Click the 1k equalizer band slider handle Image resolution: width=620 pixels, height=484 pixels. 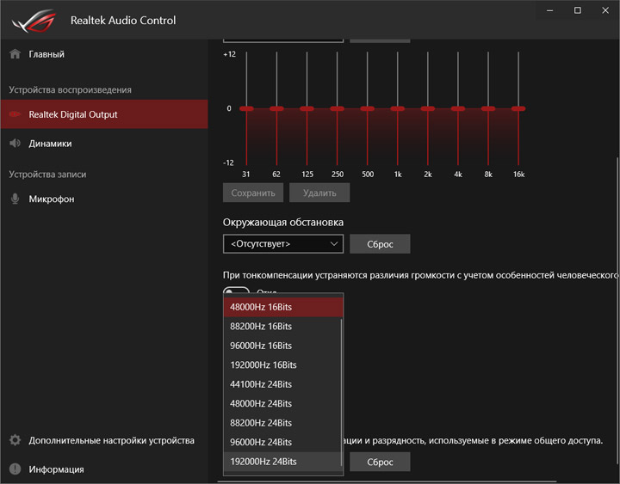398,109
